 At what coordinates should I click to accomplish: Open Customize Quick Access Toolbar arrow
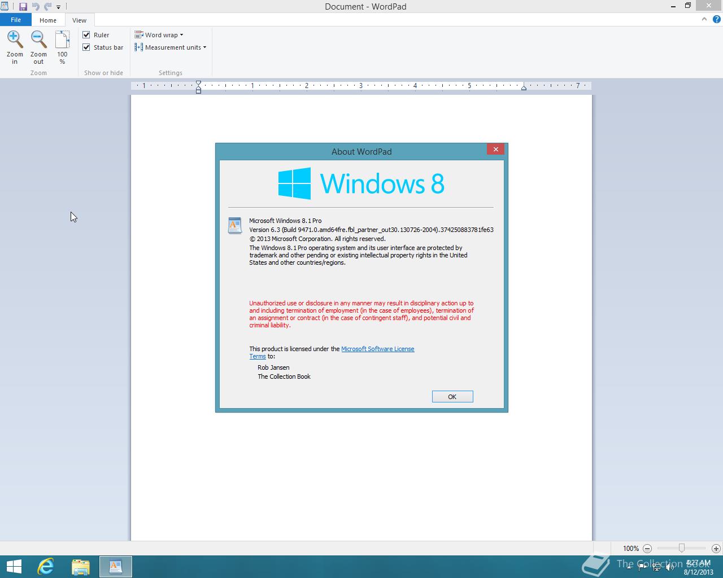tap(58, 7)
